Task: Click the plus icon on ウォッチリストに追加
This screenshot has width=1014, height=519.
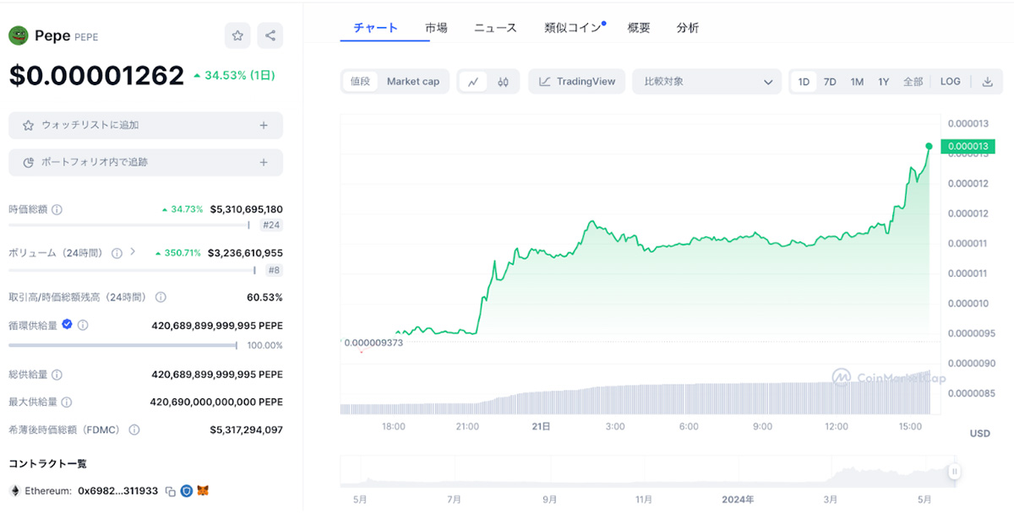Action: pos(264,125)
